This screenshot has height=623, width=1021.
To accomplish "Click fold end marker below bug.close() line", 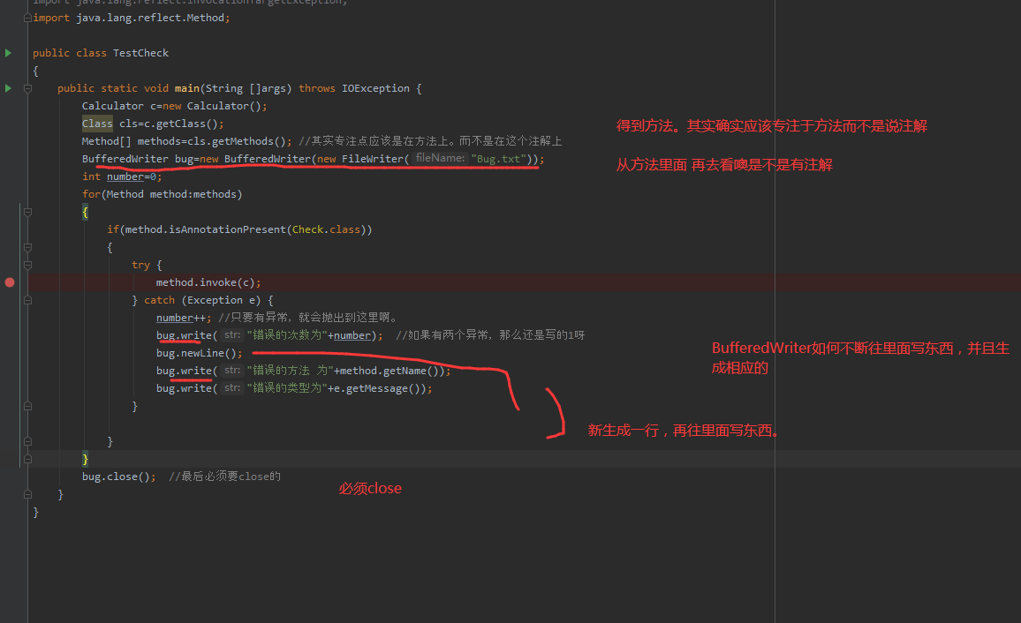I will [27, 494].
